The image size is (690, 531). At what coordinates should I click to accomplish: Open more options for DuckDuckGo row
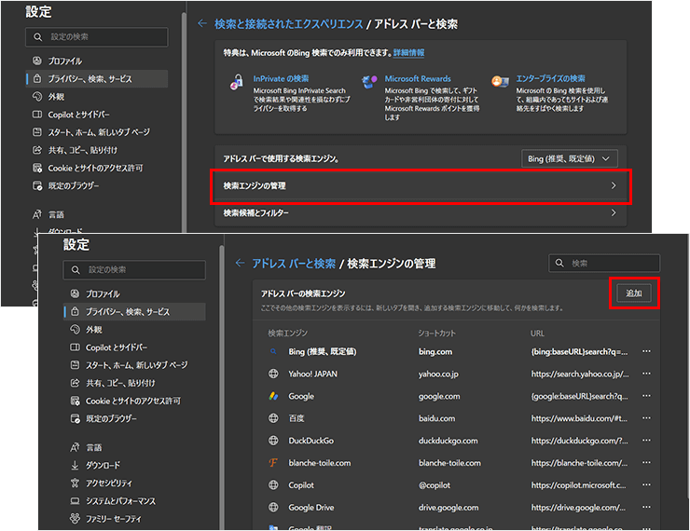(646, 440)
